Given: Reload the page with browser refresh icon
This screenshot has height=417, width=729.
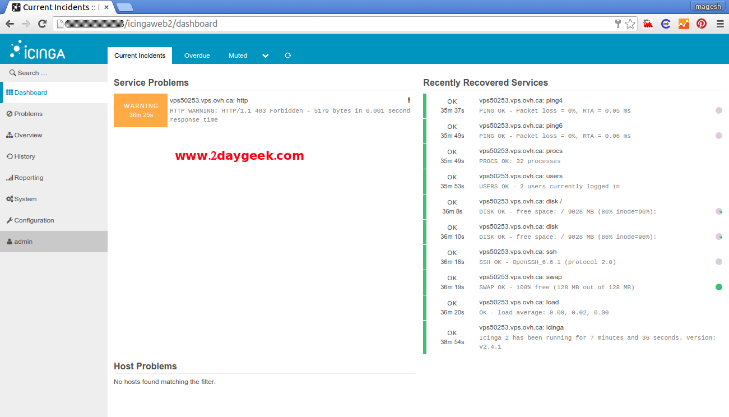Looking at the screenshot, I should (42, 24).
